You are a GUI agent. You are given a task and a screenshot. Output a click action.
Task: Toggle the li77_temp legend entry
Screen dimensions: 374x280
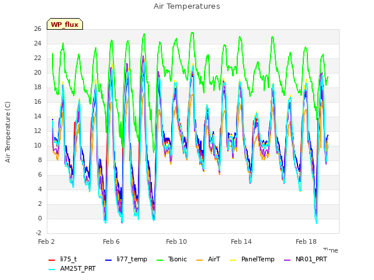pyautogui.click(x=126, y=259)
